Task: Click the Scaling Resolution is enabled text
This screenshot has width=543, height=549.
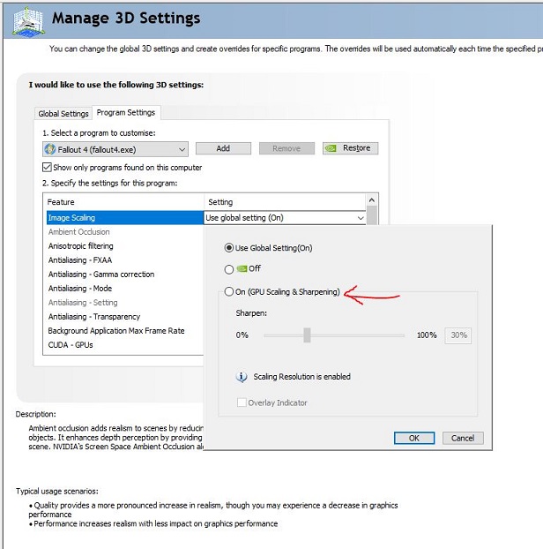Action: pos(301,377)
